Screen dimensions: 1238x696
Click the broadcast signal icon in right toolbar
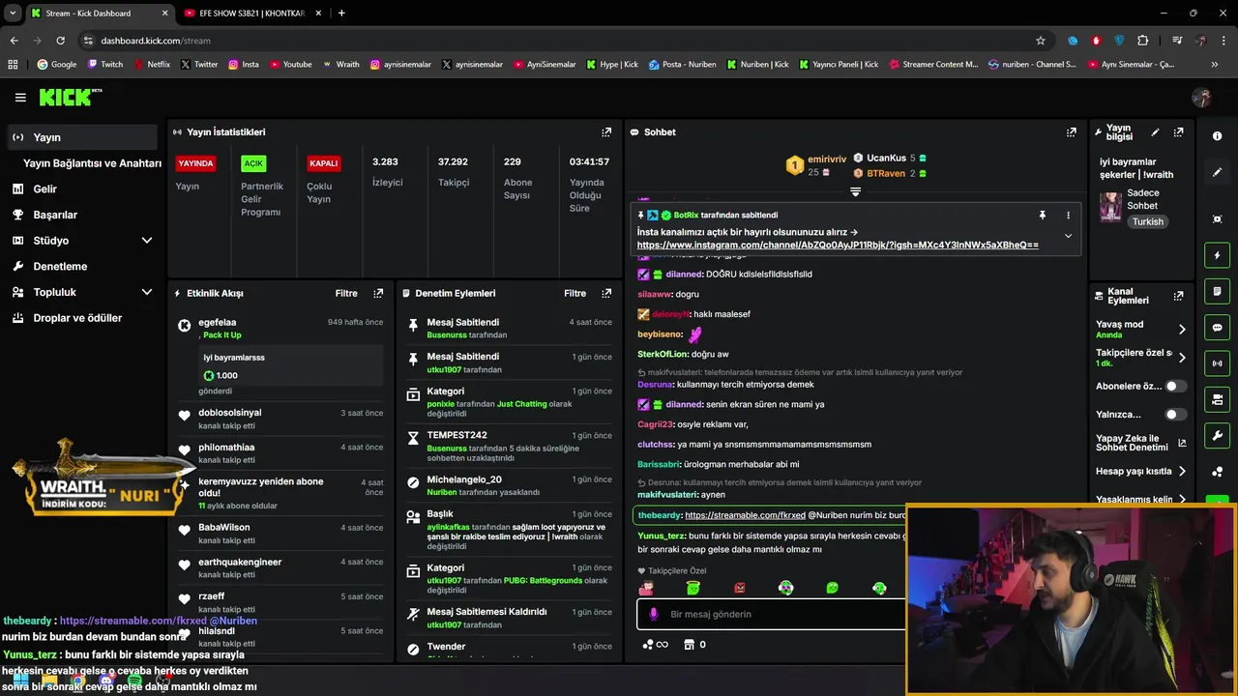(1217, 363)
